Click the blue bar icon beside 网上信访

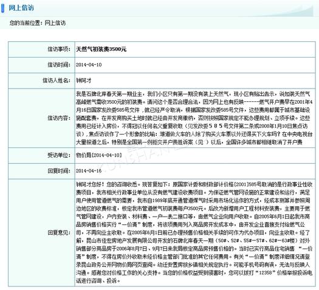(2, 8)
